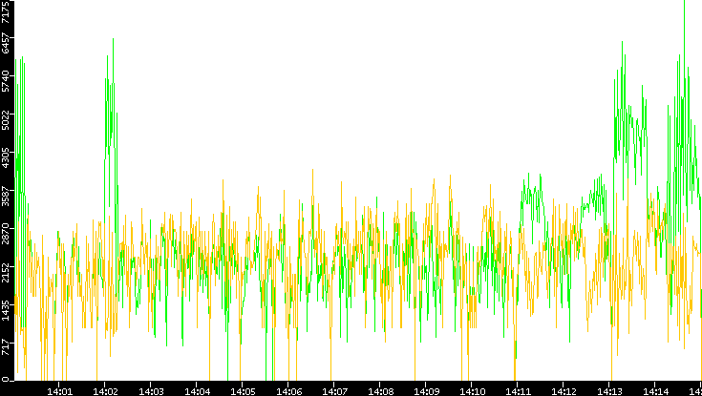This screenshot has width=702, height=396.
Task: Select the 14:10 time axis label
Action: click(x=472, y=392)
